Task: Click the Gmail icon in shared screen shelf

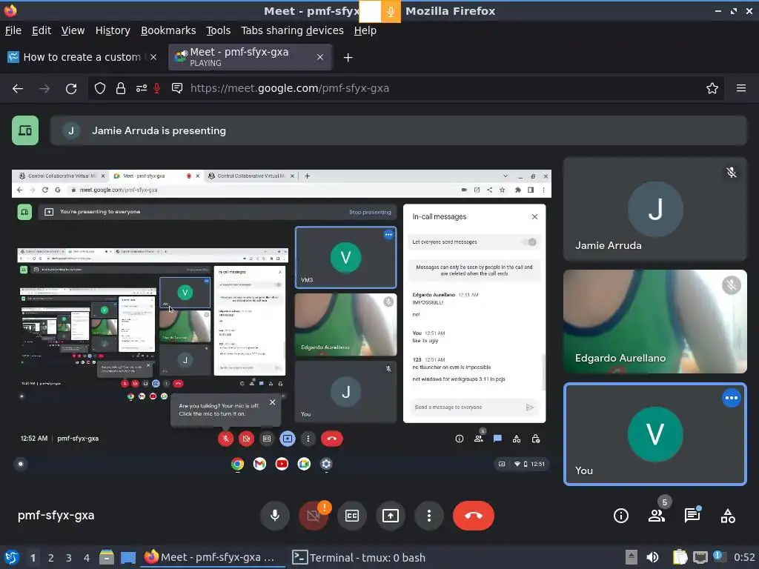Action: pyautogui.click(x=259, y=464)
